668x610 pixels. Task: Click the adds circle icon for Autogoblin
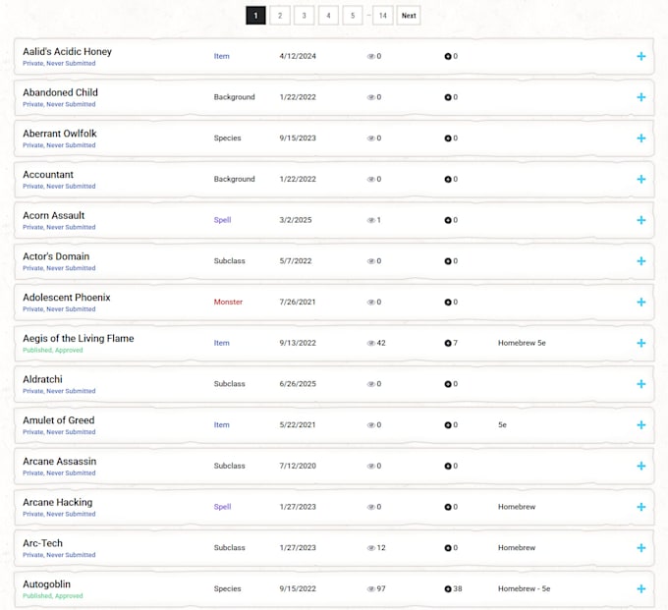click(x=447, y=588)
